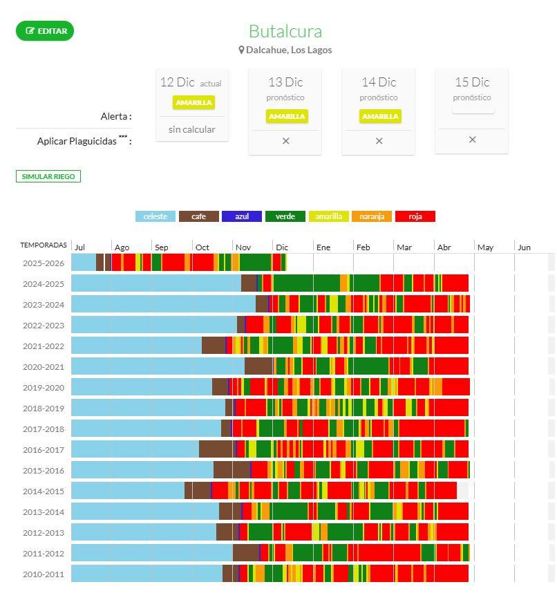Click AMARILLA badge on 13 Dic card
557x600 pixels.
click(287, 116)
